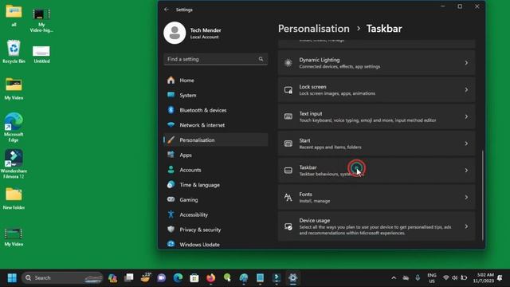The width and height of the screenshot is (510, 287).
Task: Click the Tech Mender profile avatar
Action: [175, 33]
